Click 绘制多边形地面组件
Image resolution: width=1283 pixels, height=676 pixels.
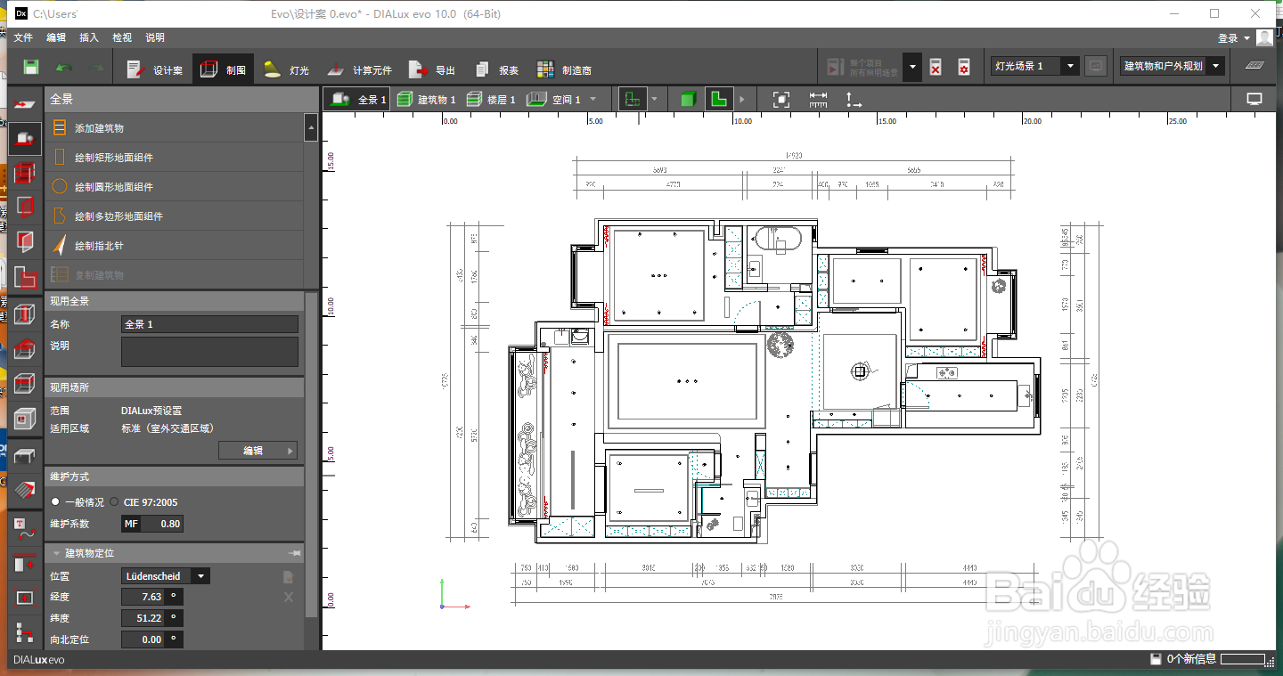(175, 216)
